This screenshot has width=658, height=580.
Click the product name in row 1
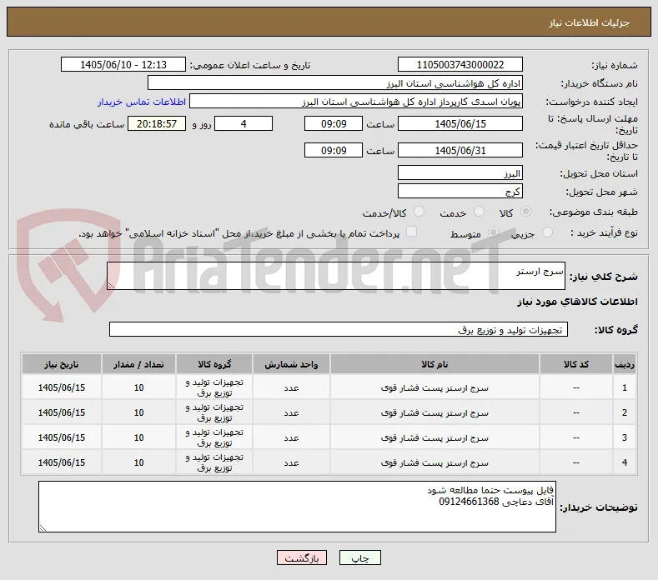[x=434, y=388]
